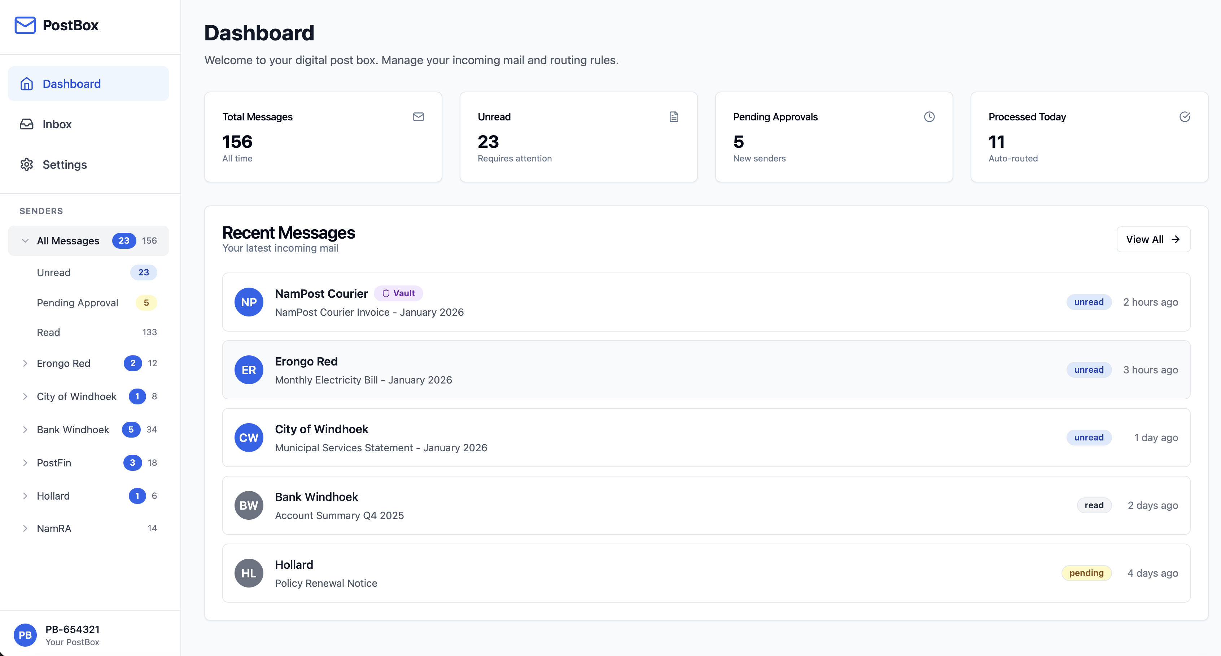Expand the Bank Windhoek sender group
1221x656 pixels.
click(x=25, y=430)
